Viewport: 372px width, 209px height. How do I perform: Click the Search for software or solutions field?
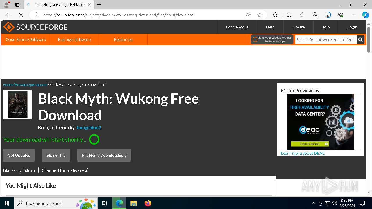pyautogui.click(x=326, y=40)
